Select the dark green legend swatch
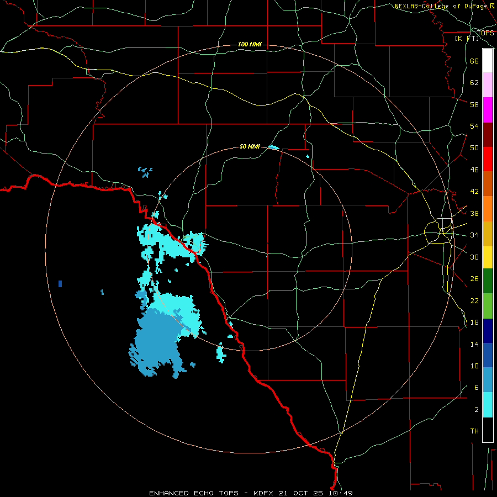 pyautogui.click(x=488, y=281)
